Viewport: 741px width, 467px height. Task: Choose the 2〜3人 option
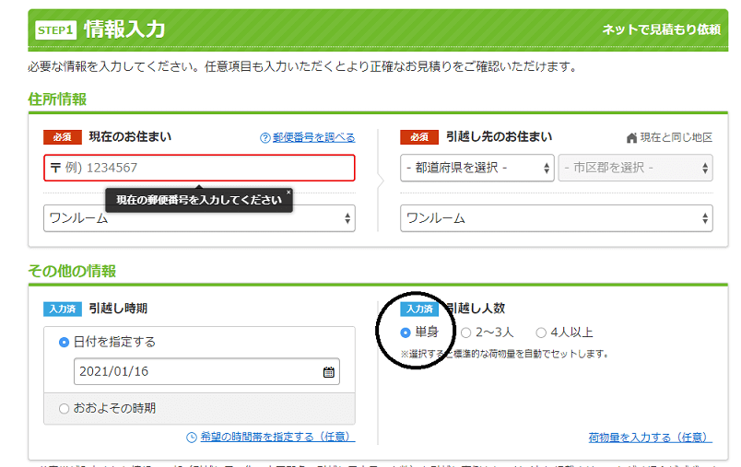465,333
